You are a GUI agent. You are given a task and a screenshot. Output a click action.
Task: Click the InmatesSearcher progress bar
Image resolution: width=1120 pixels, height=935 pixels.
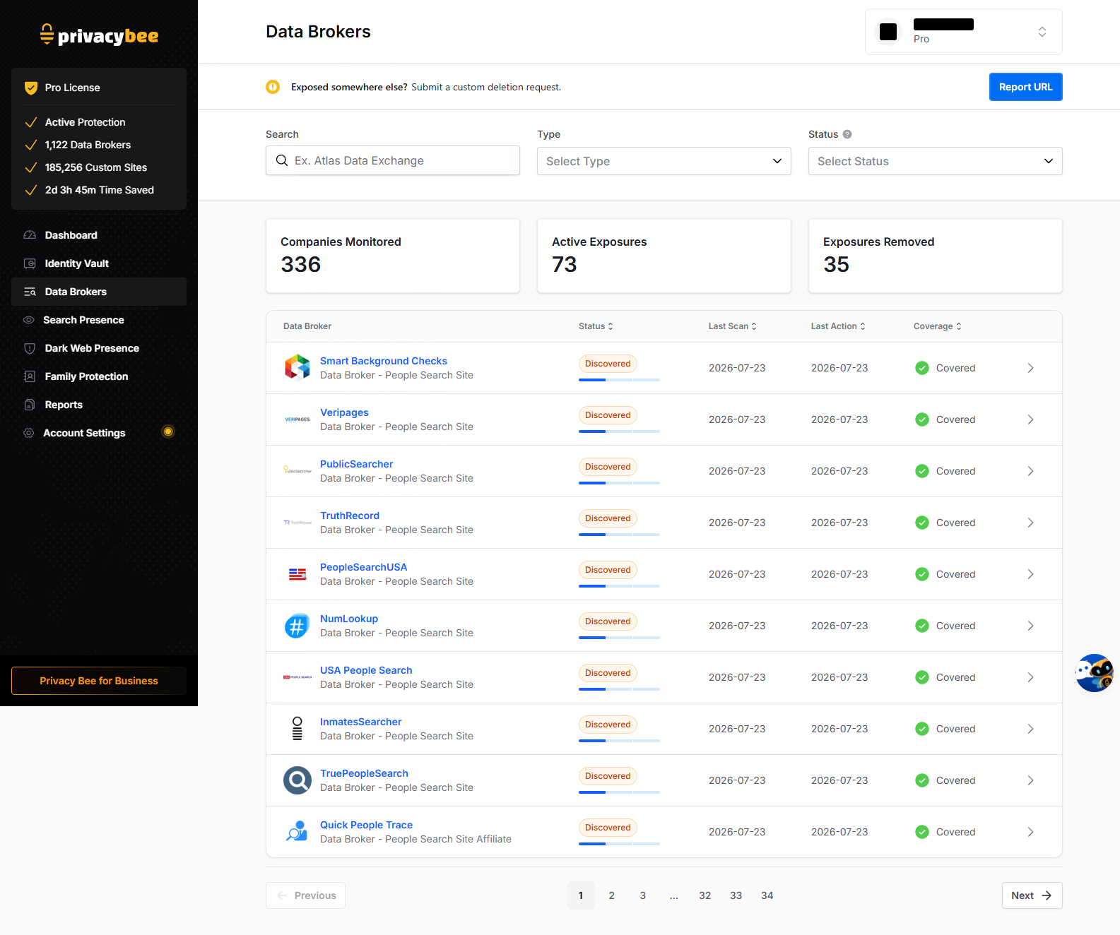coord(619,741)
